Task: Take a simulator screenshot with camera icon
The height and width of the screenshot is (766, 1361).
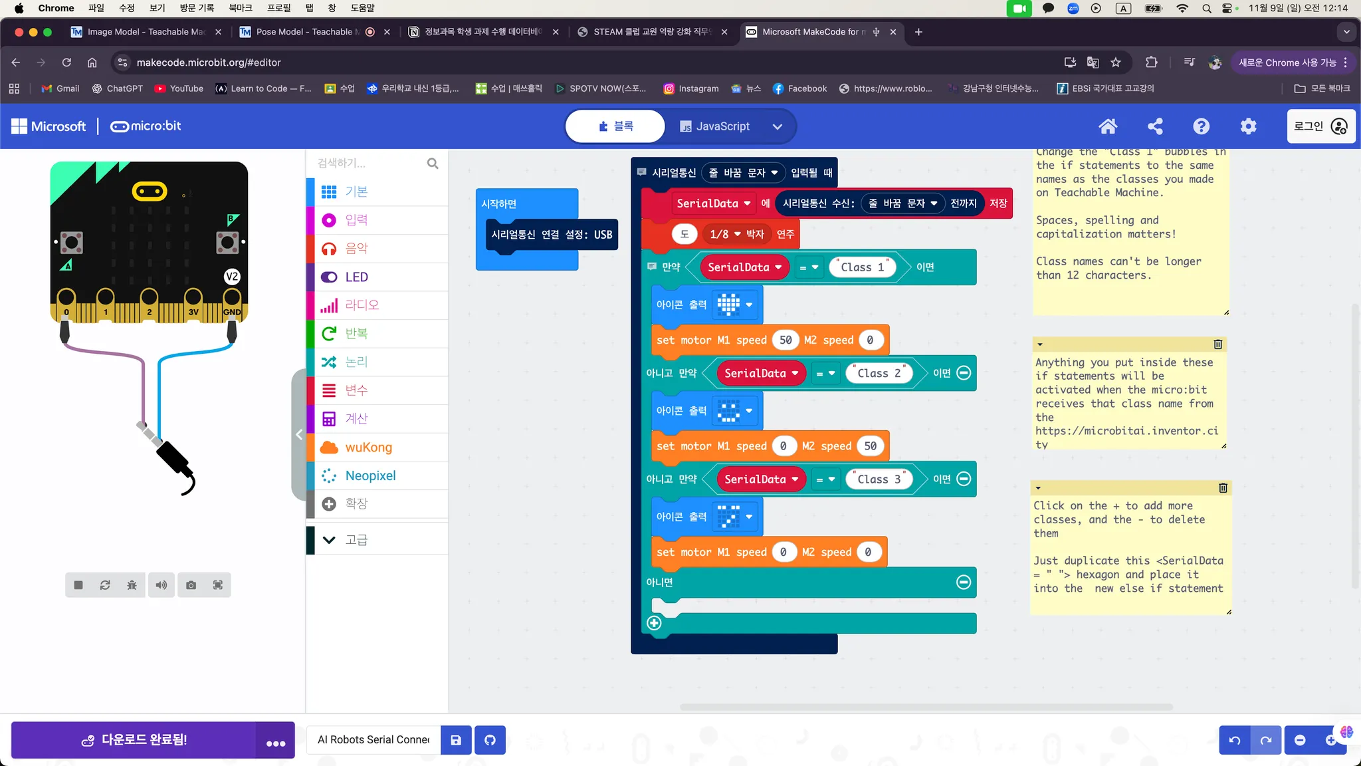Action: pos(191,585)
